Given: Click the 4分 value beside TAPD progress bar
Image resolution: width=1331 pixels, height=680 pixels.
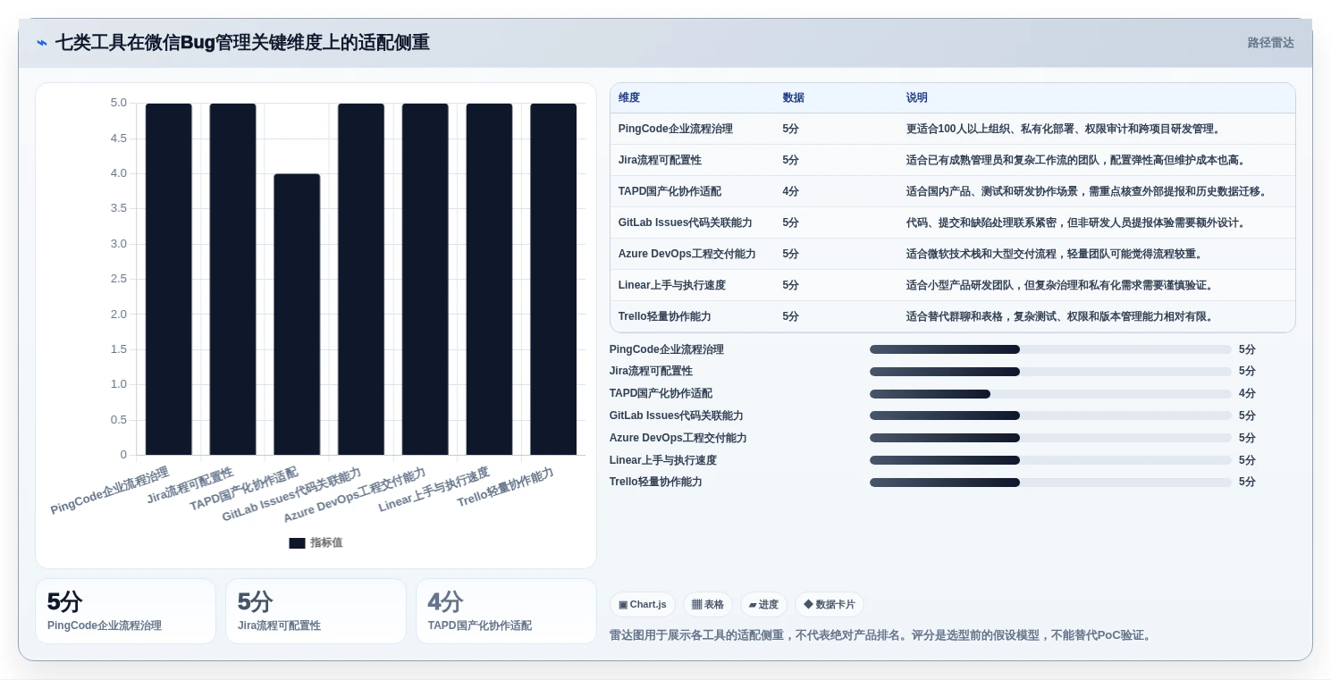Looking at the screenshot, I should [x=1247, y=394].
